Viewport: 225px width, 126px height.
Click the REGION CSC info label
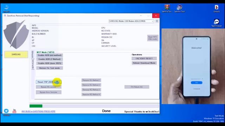[107, 37]
